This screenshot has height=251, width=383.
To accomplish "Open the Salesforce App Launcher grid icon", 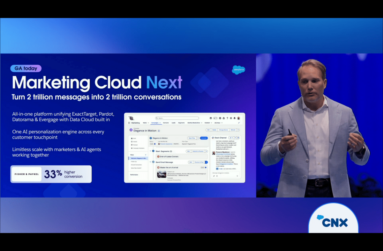I will [129, 123].
